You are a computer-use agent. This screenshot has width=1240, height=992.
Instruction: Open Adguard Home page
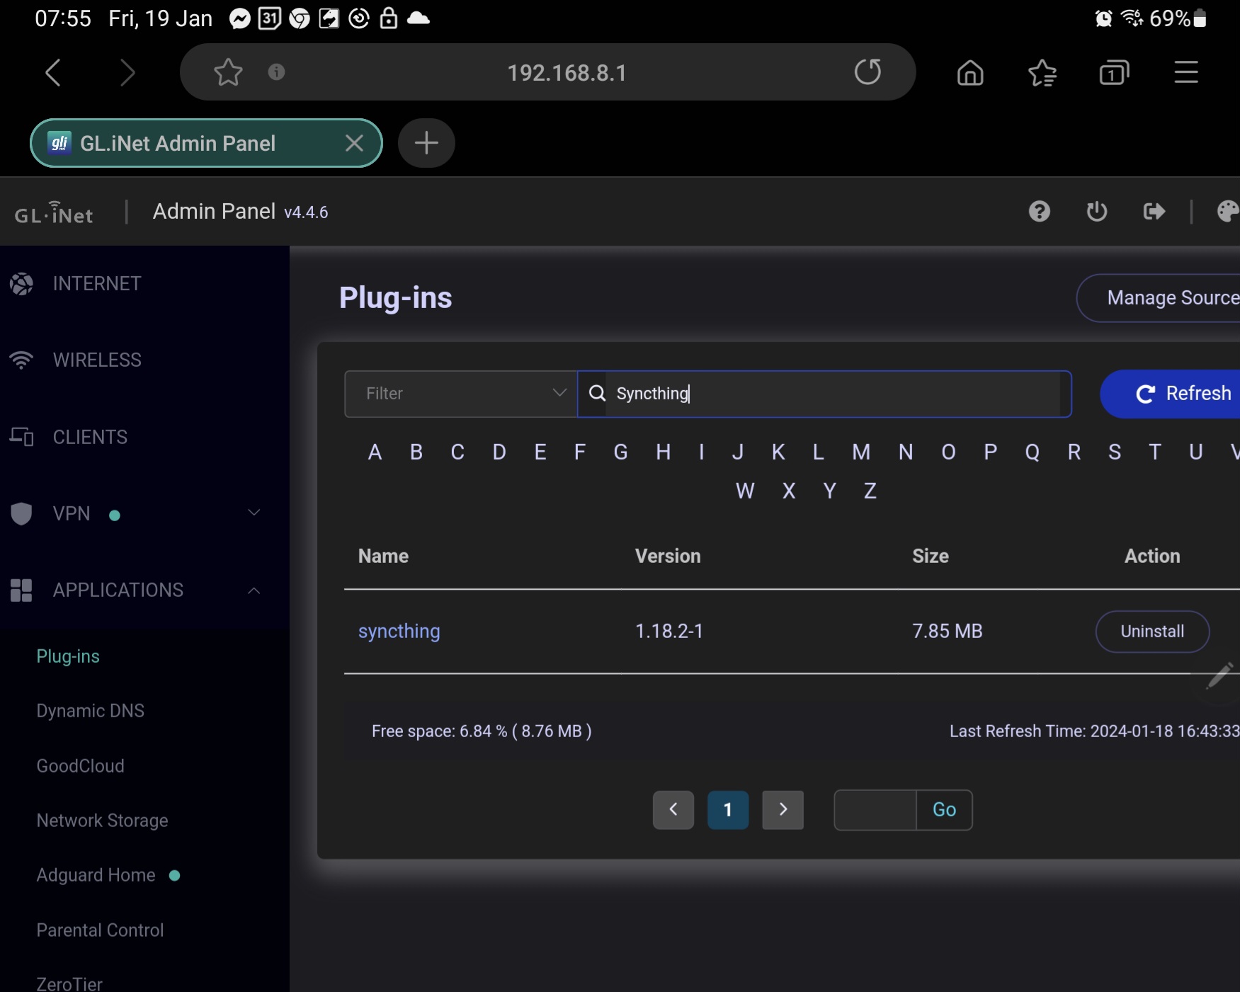click(x=96, y=875)
